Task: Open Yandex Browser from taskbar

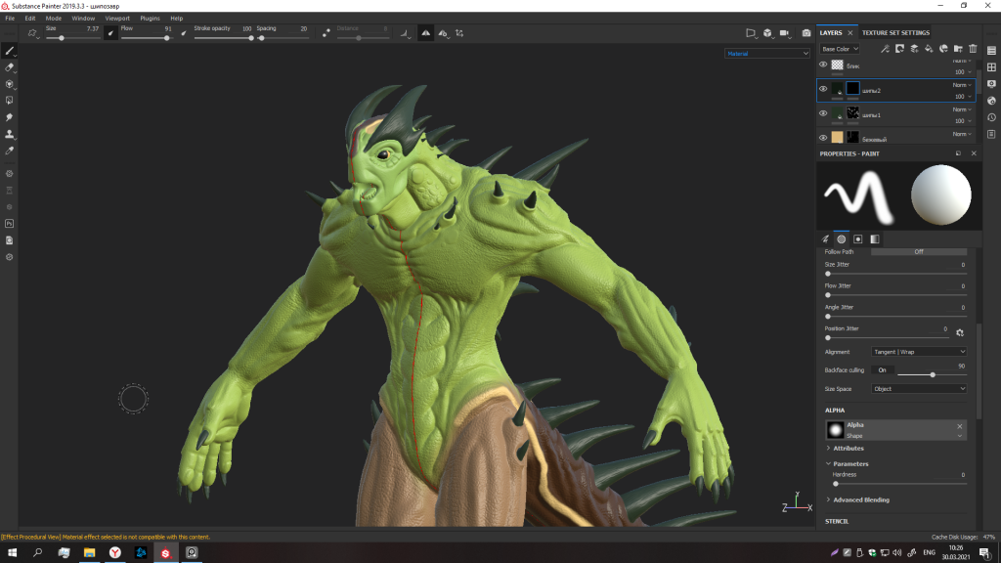Action: click(x=115, y=553)
